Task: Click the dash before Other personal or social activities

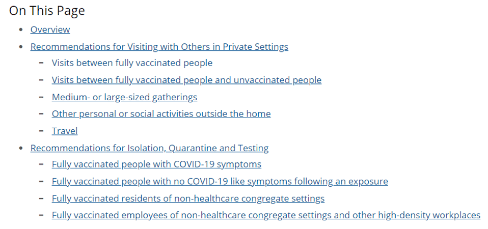Action: click(x=41, y=113)
